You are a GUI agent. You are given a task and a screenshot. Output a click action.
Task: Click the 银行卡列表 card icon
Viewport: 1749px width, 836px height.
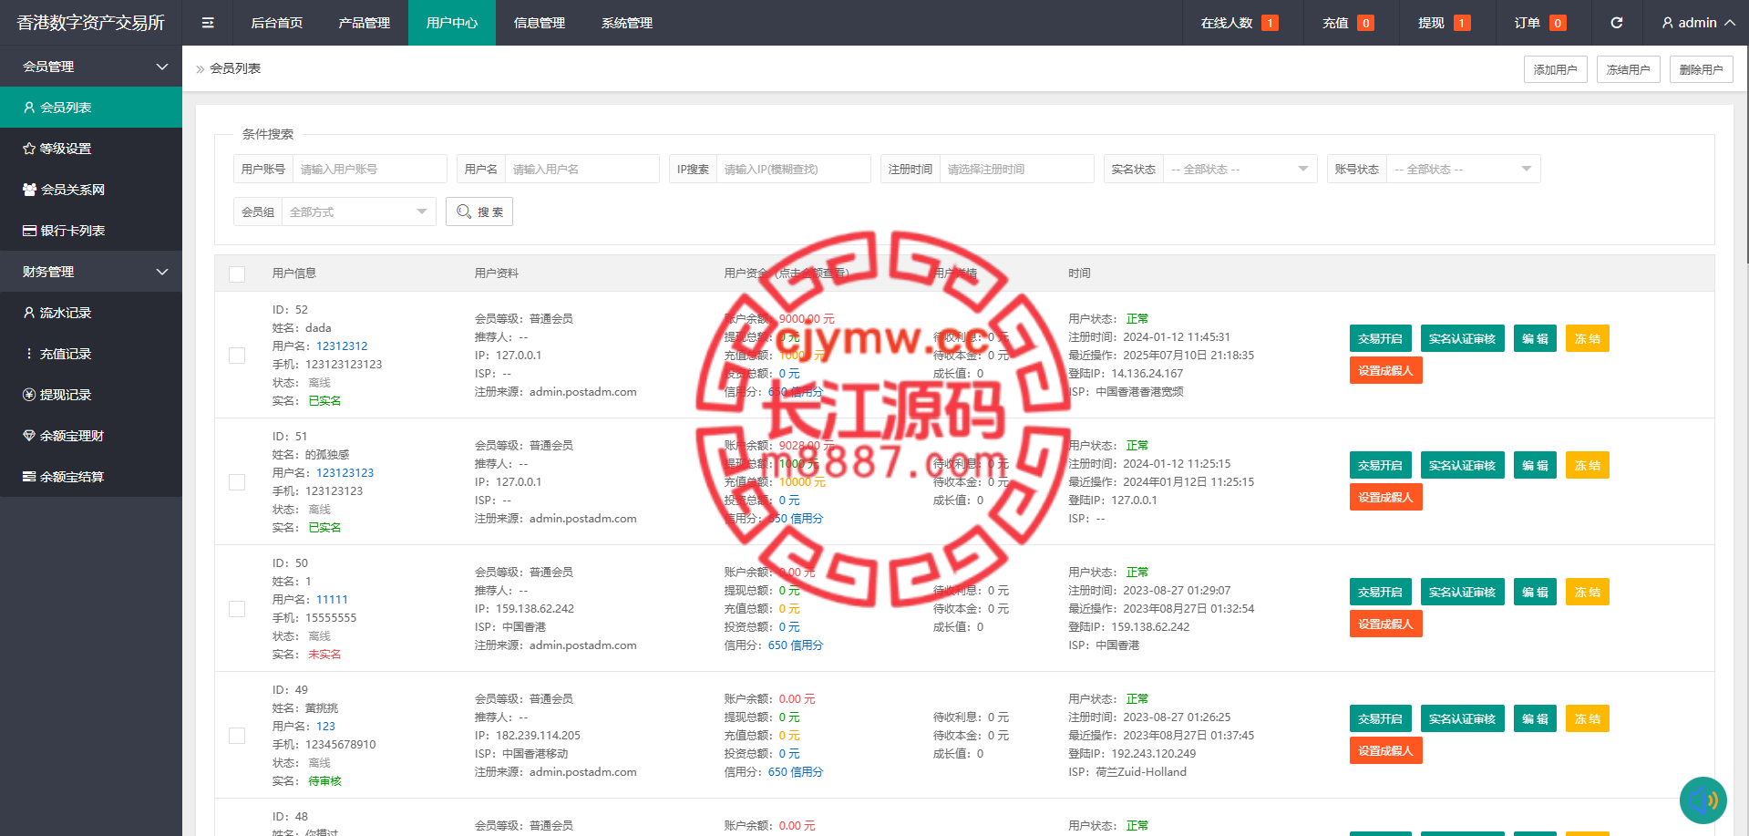(x=29, y=231)
